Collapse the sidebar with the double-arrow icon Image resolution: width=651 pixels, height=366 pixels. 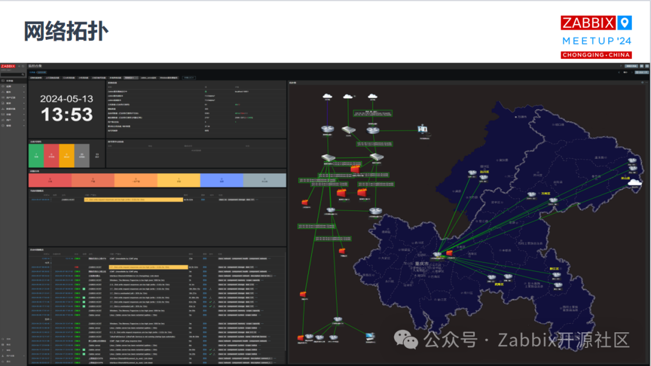pyautogui.click(x=19, y=66)
